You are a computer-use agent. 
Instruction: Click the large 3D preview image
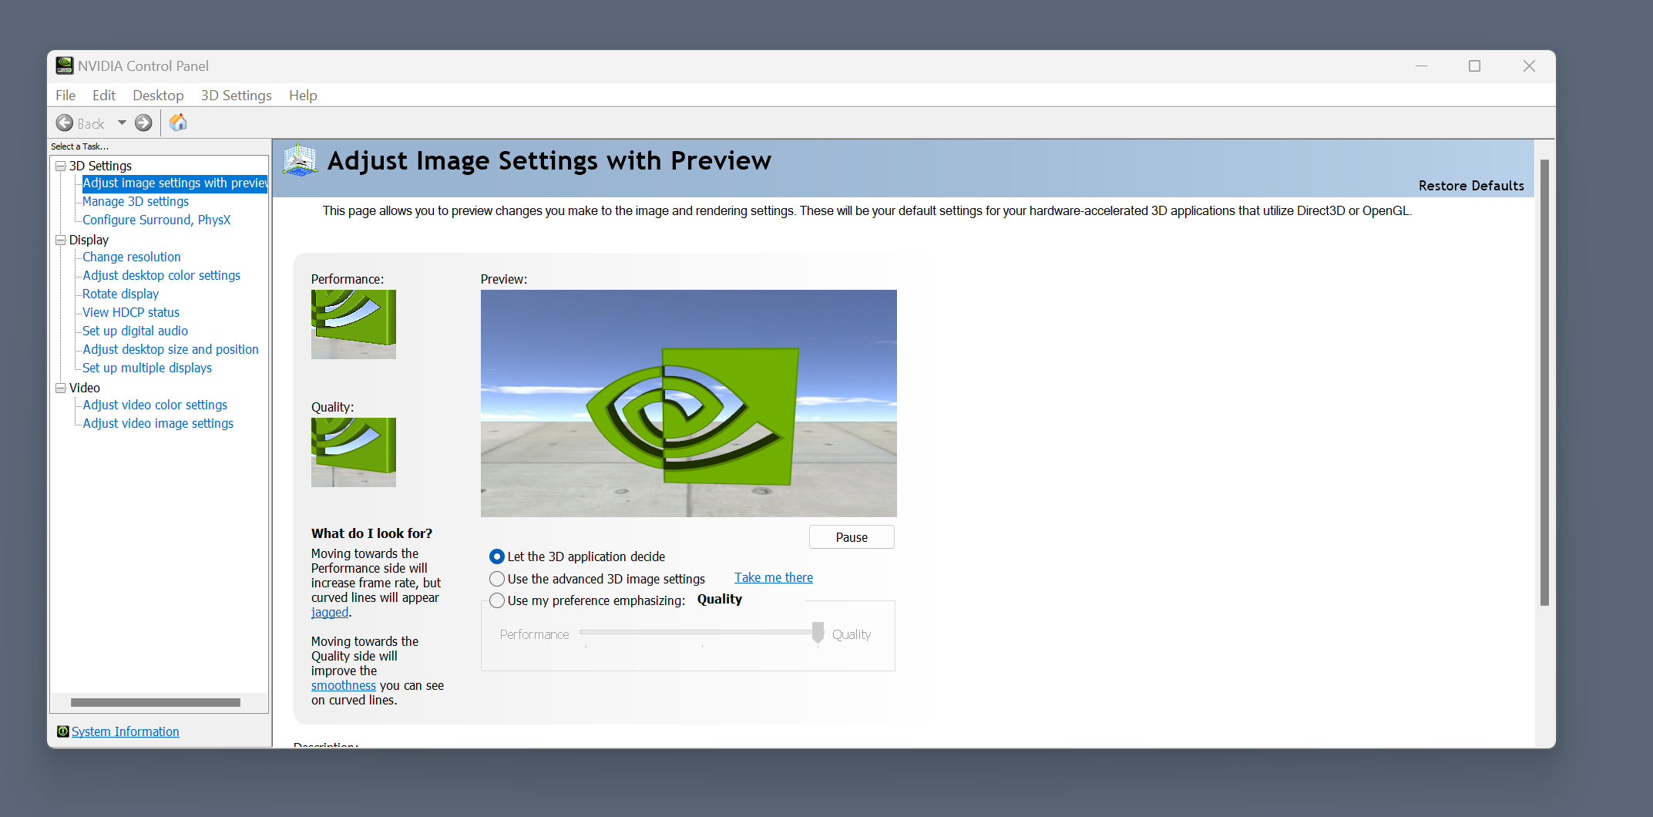689,403
